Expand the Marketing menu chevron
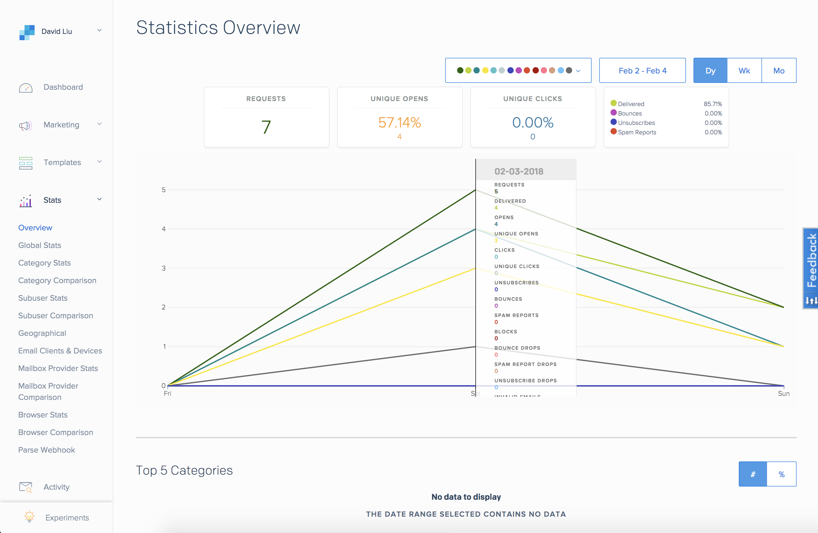Viewport: 818px width, 533px height. [99, 124]
